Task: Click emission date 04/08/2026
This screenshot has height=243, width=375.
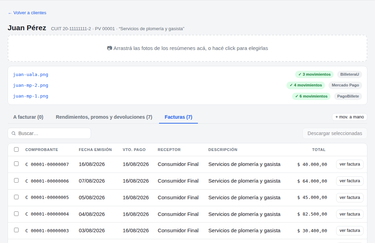Action: pos(92,214)
